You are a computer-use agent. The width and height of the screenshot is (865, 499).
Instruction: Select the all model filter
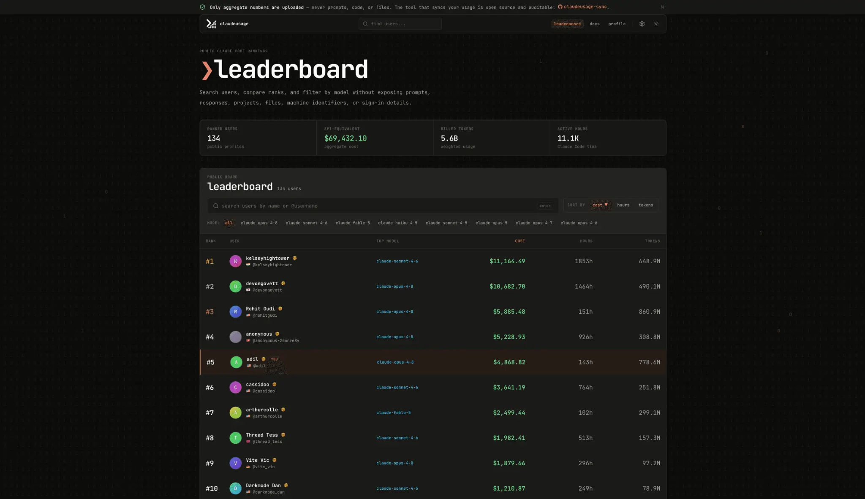(x=228, y=223)
